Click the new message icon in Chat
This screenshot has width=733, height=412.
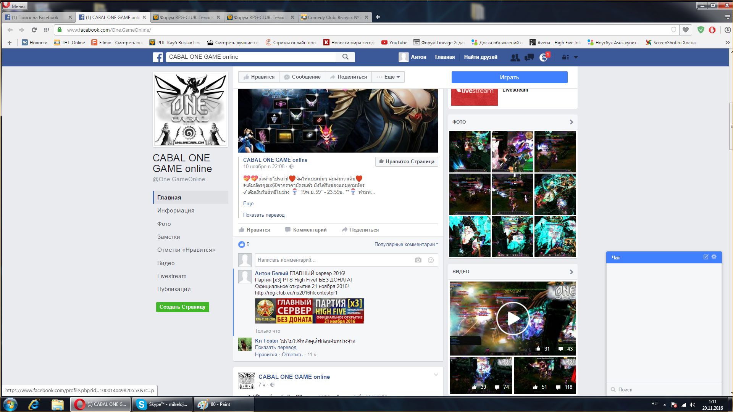(x=706, y=257)
